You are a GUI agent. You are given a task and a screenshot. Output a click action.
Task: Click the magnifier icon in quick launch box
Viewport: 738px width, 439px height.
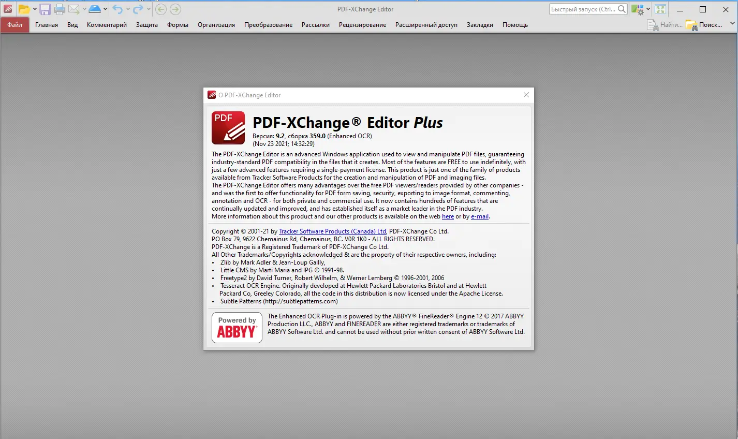(622, 9)
